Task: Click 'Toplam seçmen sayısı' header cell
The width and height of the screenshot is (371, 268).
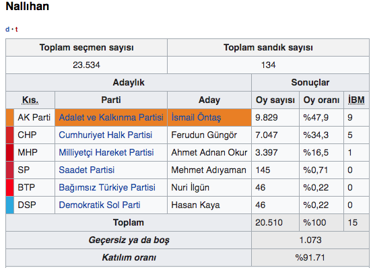Action: pos(87,47)
